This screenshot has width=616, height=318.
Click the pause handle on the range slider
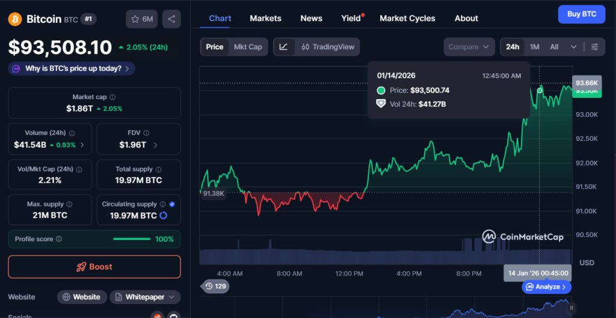tap(571, 308)
